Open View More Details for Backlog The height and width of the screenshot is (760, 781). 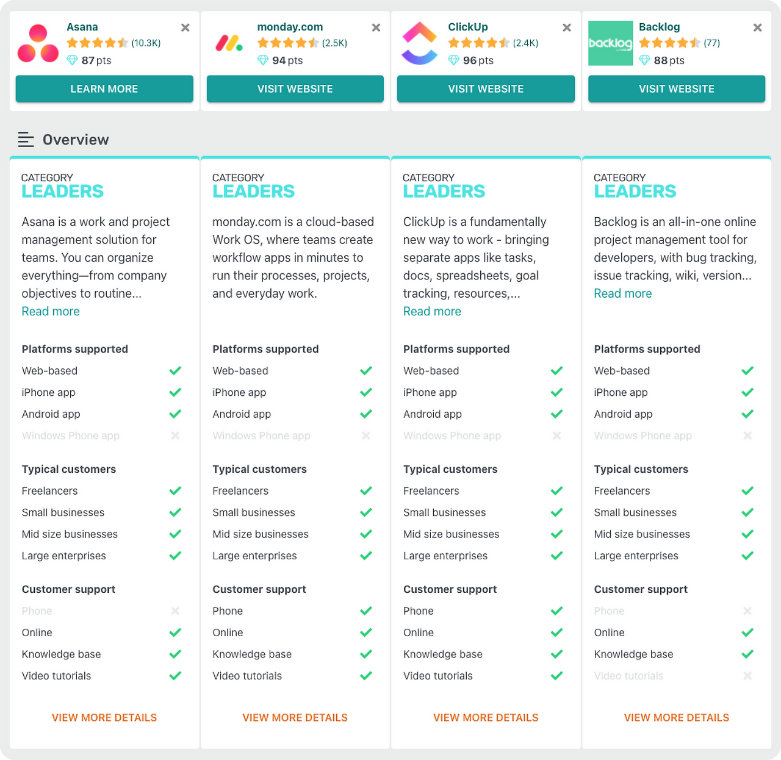[x=677, y=717]
